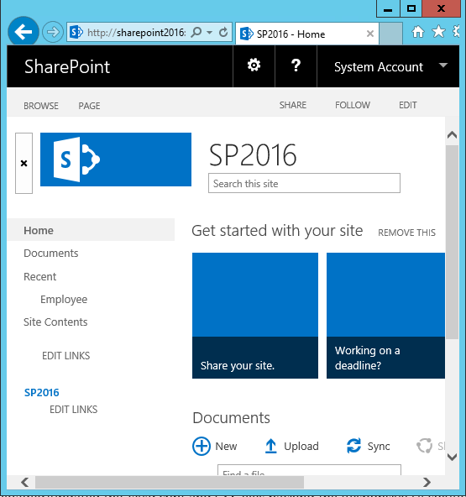Click SHARE in the ribbon bar
The height and width of the screenshot is (497, 466).
(293, 105)
